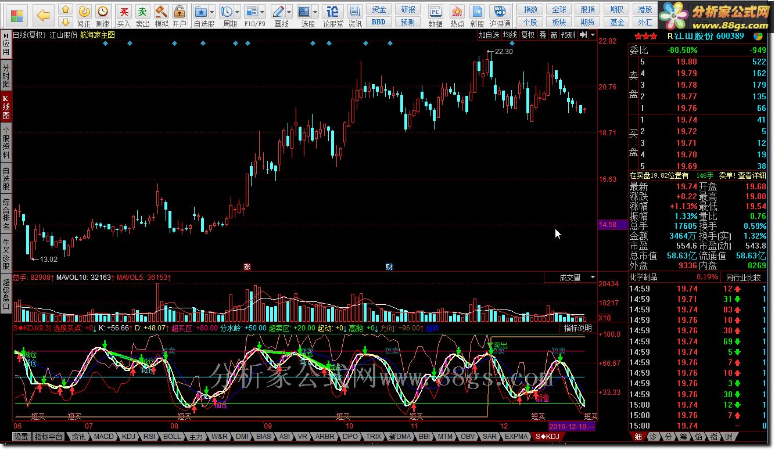This screenshot has height=450, width=775.
Task: Click the 指数 button
Action: click(x=530, y=9)
